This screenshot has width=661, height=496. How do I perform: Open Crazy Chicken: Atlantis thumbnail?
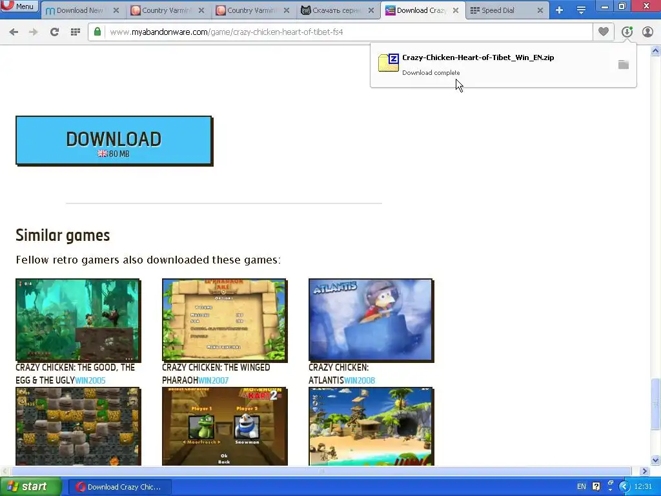point(371,320)
